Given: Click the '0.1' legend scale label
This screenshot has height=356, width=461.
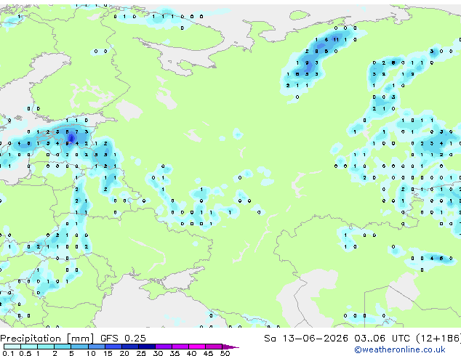Looking at the screenshot, I should pos(7,353).
